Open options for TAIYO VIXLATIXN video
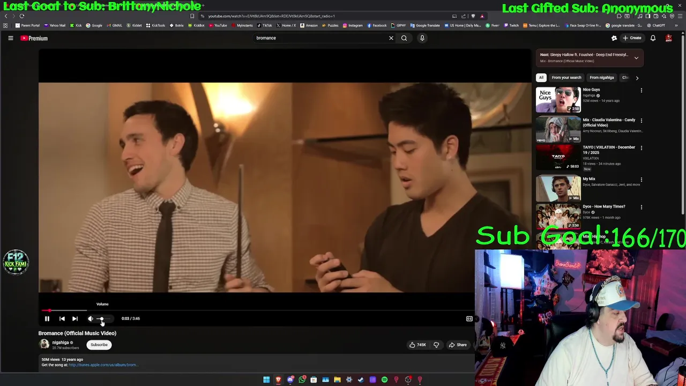This screenshot has width=686, height=386. 641,148
